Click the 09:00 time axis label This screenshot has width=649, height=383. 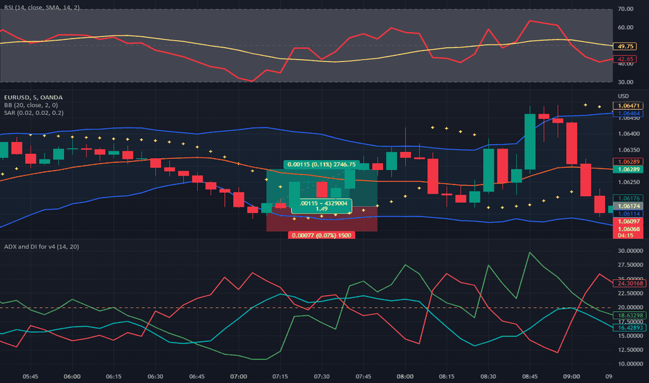click(x=571, y=376)
